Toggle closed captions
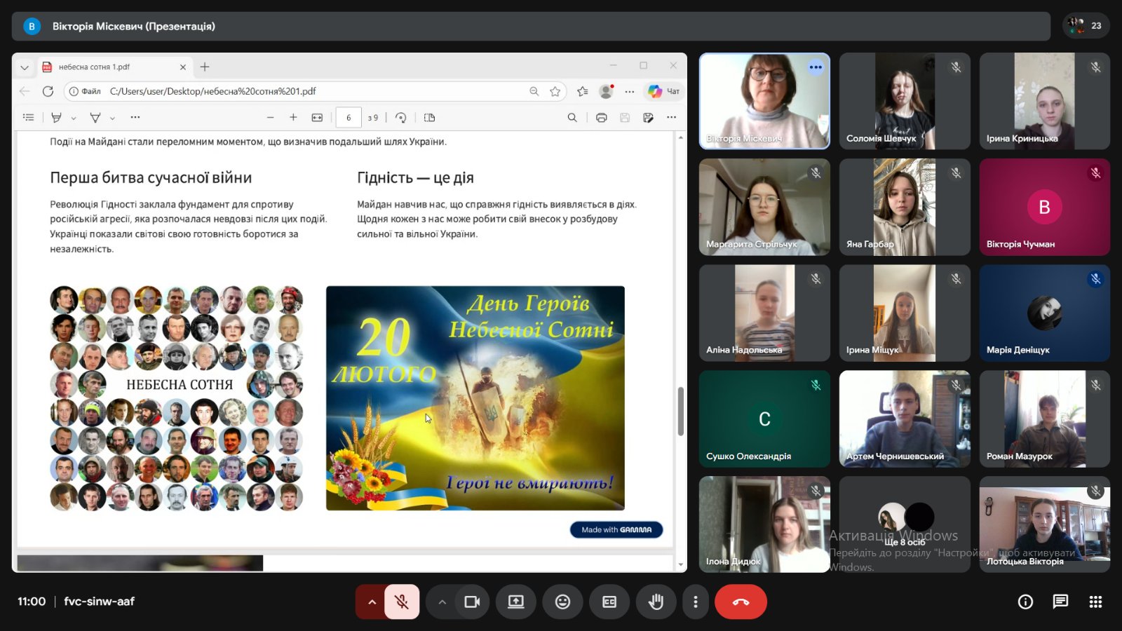Screen dimensions: 1122x631 click(x=609, y=602)
